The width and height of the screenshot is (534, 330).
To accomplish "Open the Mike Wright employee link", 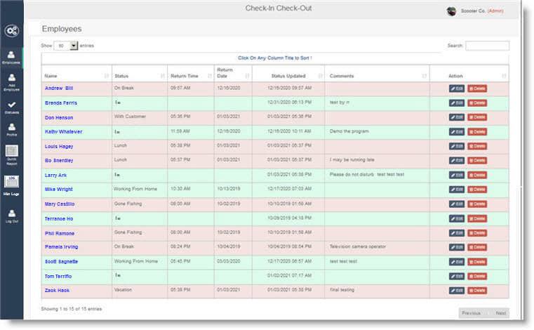I will point(59,190).
